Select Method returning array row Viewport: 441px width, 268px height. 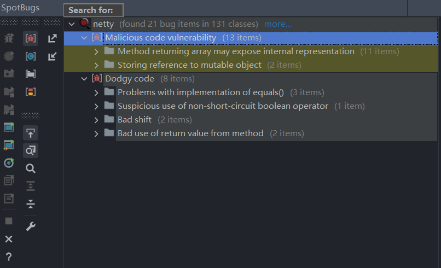251,51
